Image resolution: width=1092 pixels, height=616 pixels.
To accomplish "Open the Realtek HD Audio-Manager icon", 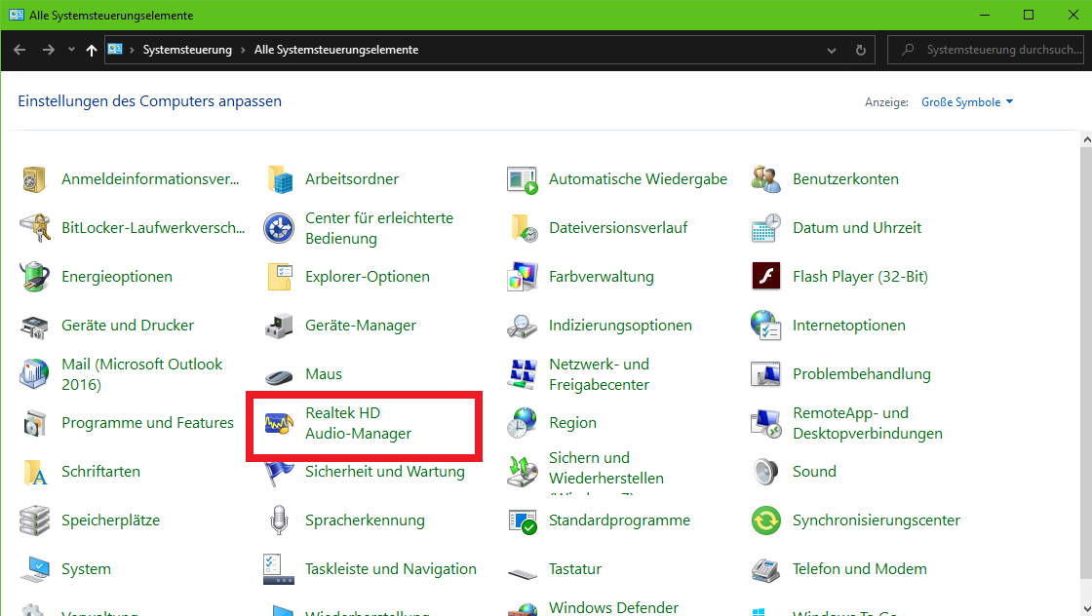I will [279, 423].
